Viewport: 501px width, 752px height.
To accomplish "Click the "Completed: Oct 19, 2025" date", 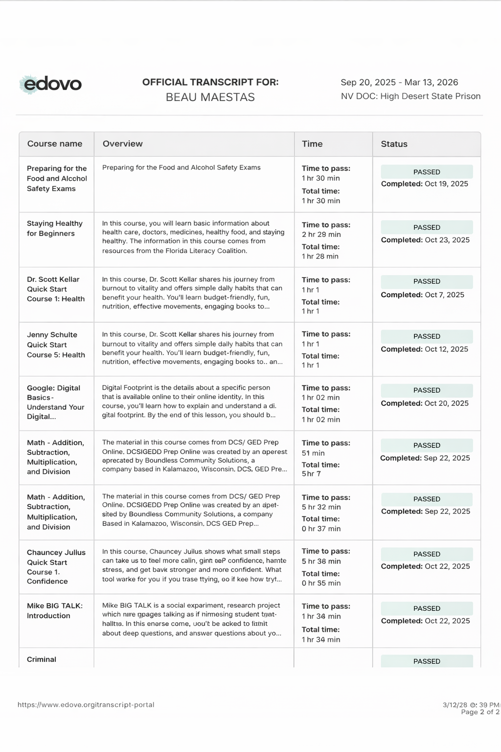I will [424, 184].
